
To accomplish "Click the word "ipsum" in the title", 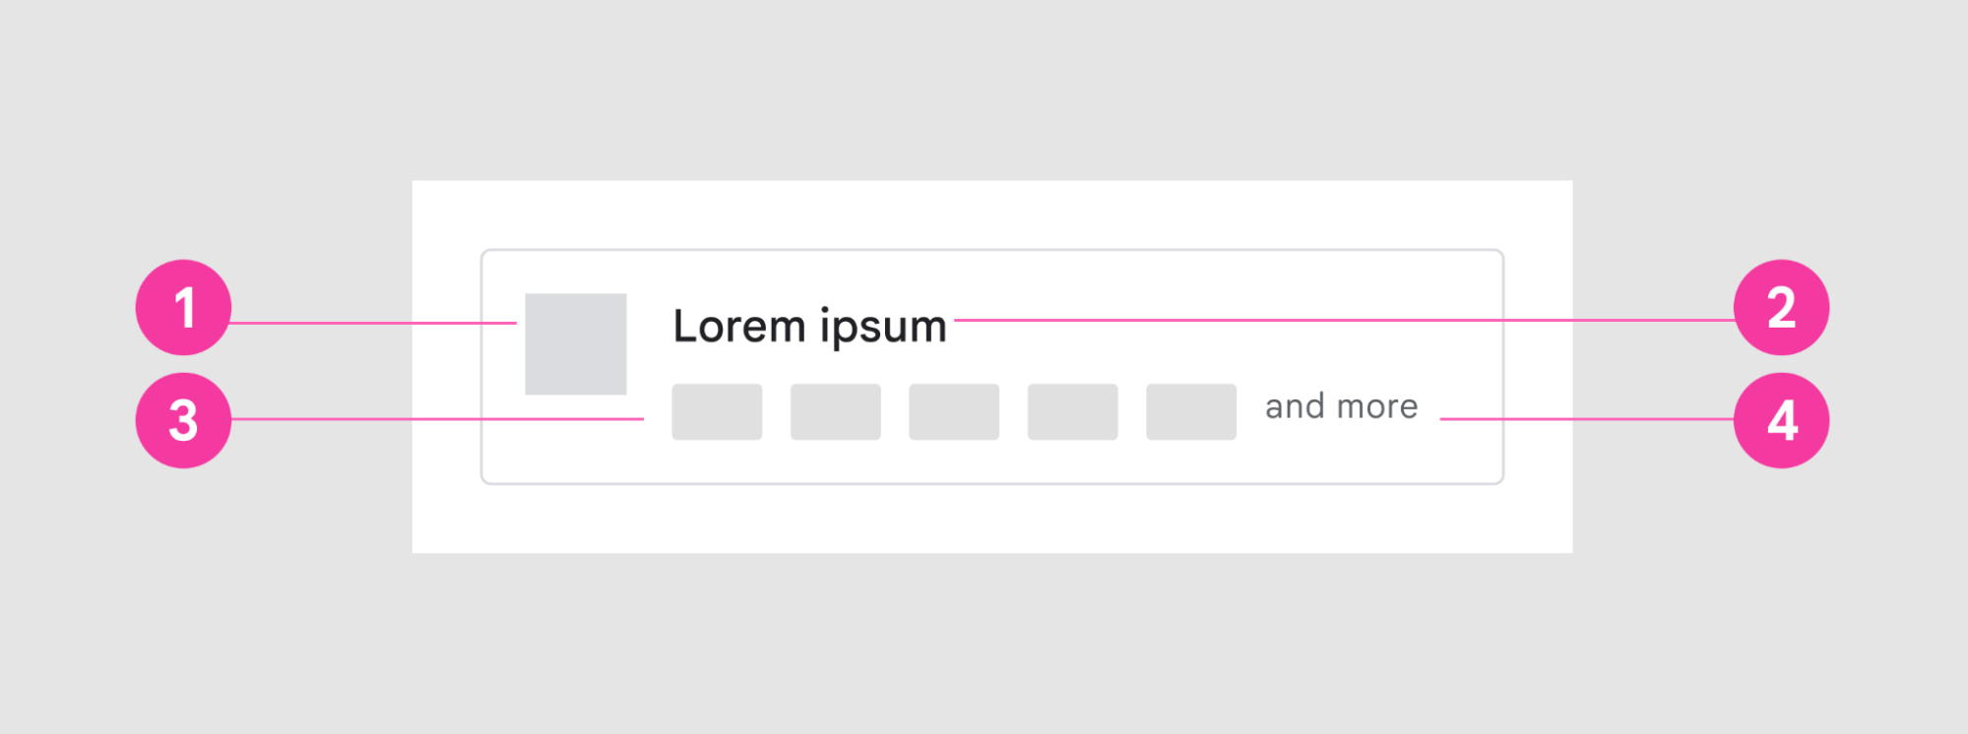I will point(883,327).
